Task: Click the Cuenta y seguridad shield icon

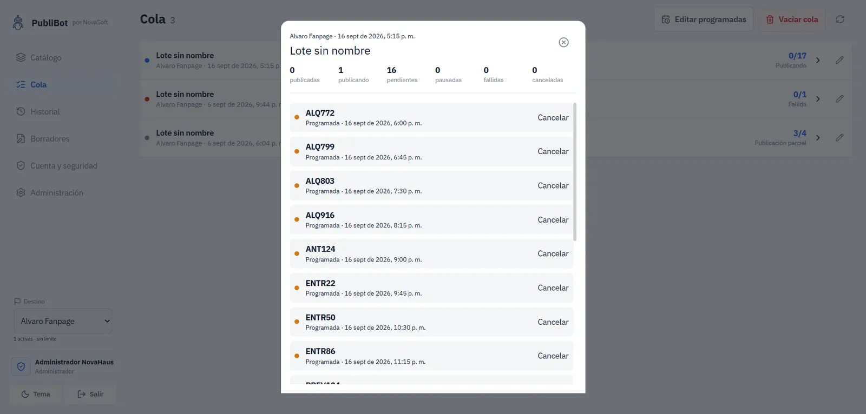Action: (x=21, y=165)
